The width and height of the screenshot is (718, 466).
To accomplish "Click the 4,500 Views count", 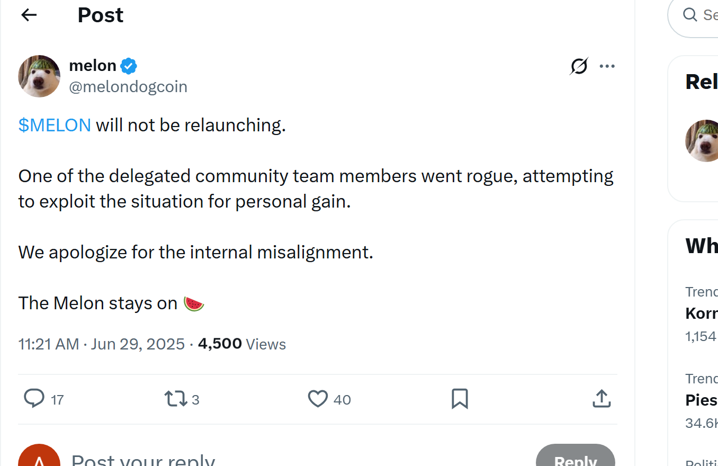I will coord(242,344).
